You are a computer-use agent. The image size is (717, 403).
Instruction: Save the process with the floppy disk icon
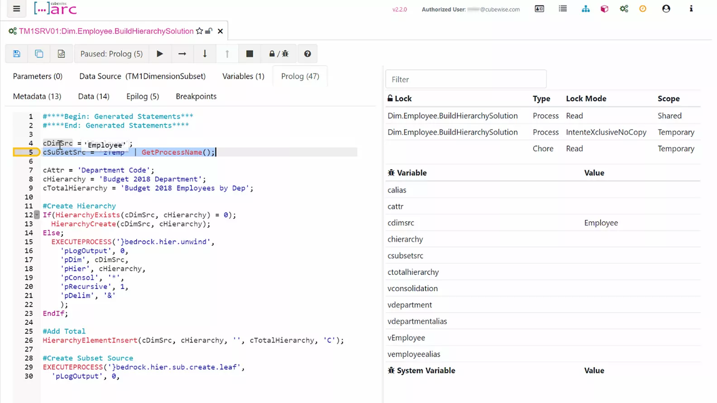pyautogui.click(x=17, y=54)
